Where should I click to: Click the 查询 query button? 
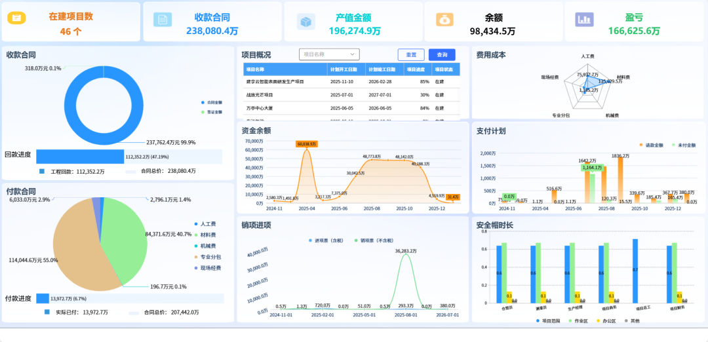coord(442,55)
